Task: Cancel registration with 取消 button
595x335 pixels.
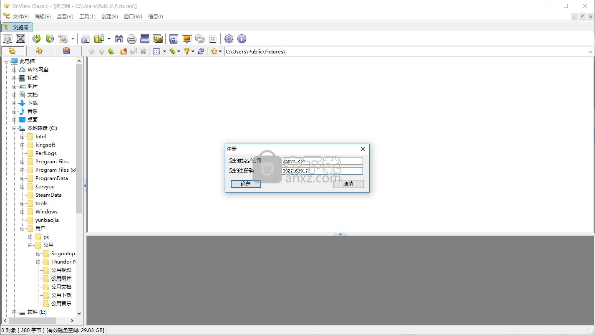Action: pyautogui.click(x=348, y=184)
